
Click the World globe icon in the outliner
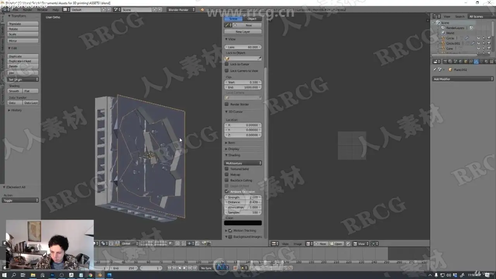click(443, 33)
